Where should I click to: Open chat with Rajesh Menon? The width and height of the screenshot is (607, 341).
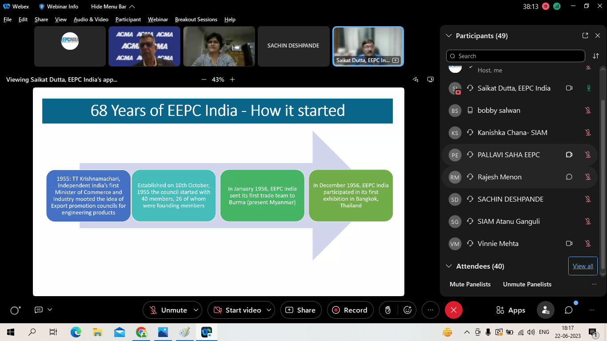point(569,177)
